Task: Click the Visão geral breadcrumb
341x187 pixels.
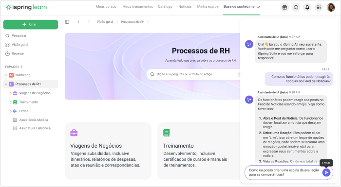Action: 105,22
